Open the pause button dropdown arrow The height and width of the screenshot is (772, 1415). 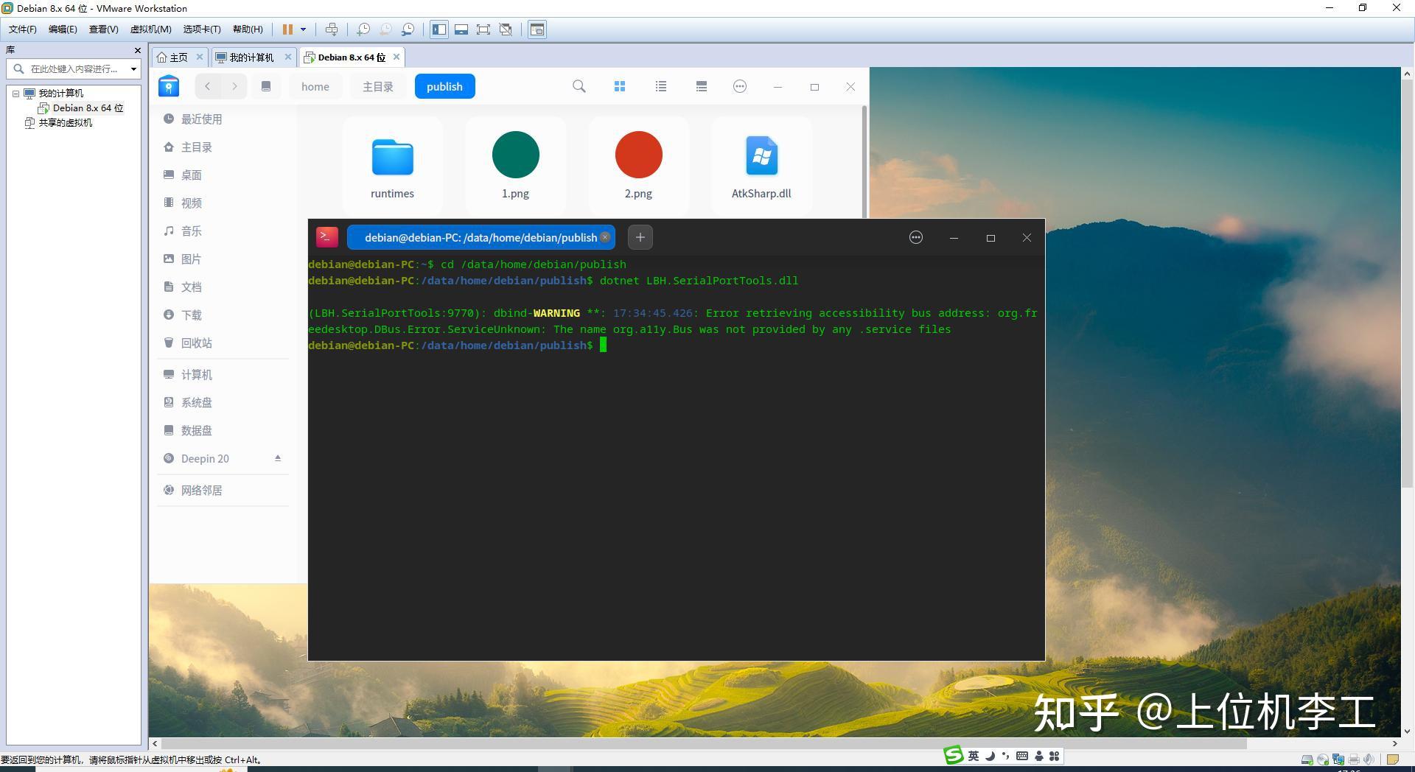tap(302, 29)
